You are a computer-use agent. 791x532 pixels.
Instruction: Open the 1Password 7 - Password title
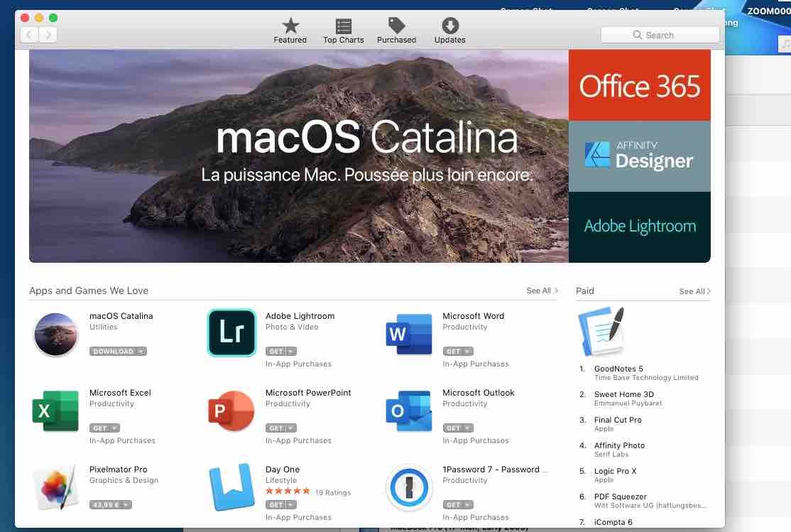[494, 469]
